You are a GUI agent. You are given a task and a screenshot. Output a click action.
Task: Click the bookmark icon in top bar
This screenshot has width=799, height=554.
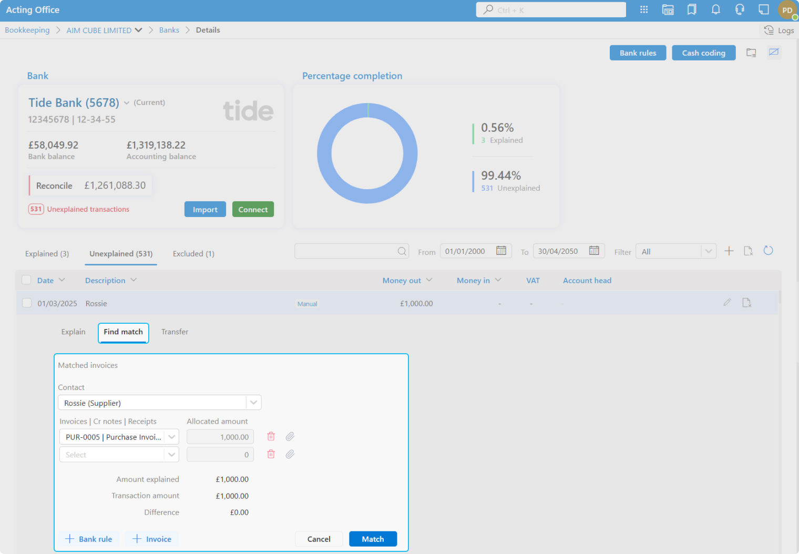click(x=692, y=9)
